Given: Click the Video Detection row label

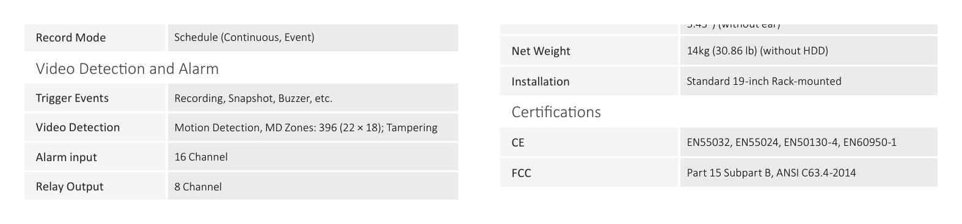Looking at the screenshot, I should coord(95,128).
